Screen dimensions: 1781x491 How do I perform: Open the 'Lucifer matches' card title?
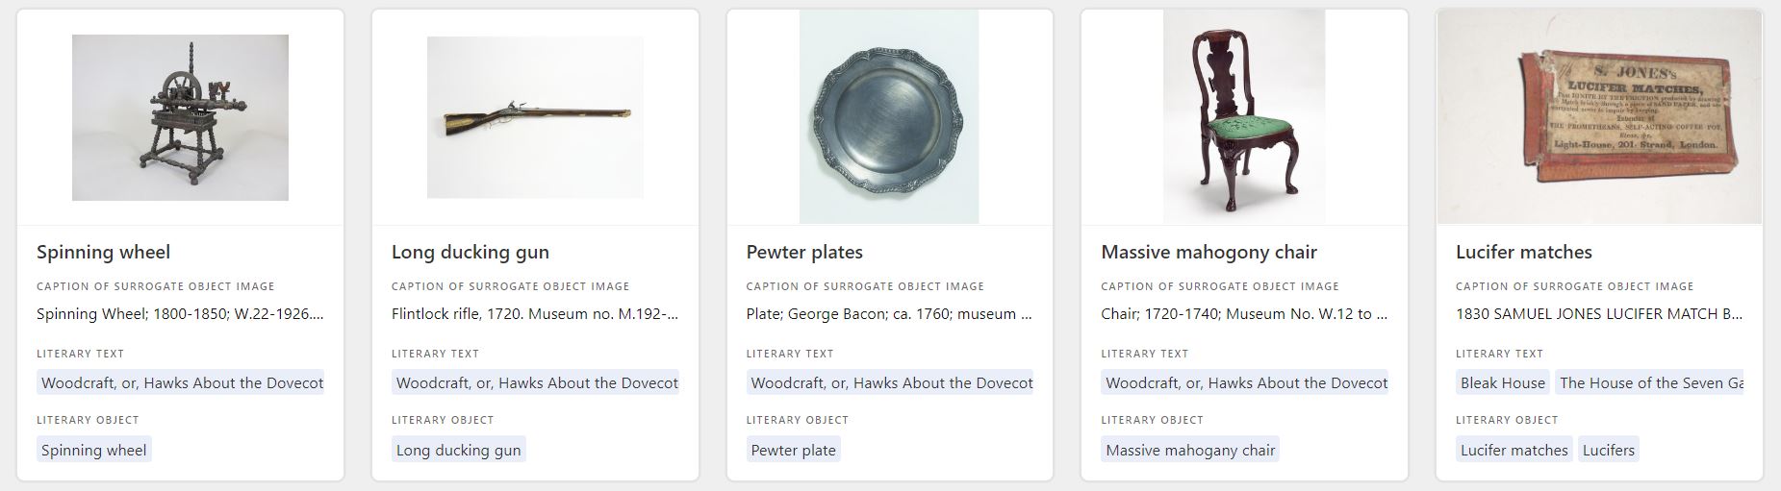point(1523,253)
